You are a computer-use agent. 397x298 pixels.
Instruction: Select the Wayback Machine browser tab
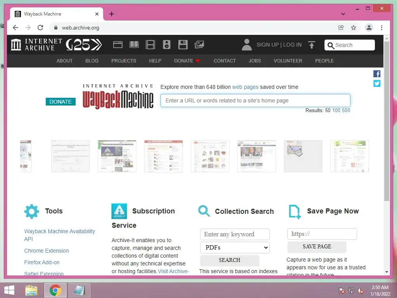57,14
